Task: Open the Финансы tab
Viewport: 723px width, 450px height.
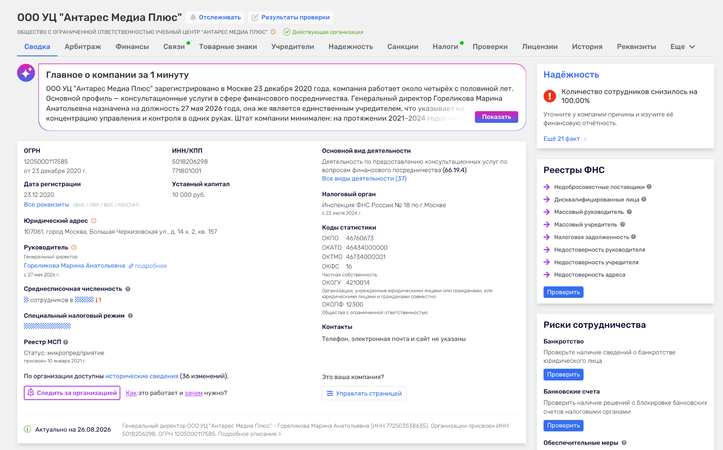Action: point(132,47)
